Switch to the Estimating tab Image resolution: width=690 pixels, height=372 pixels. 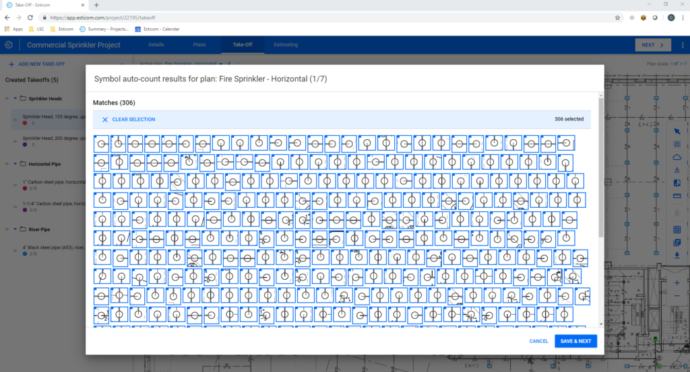(286, 45)
